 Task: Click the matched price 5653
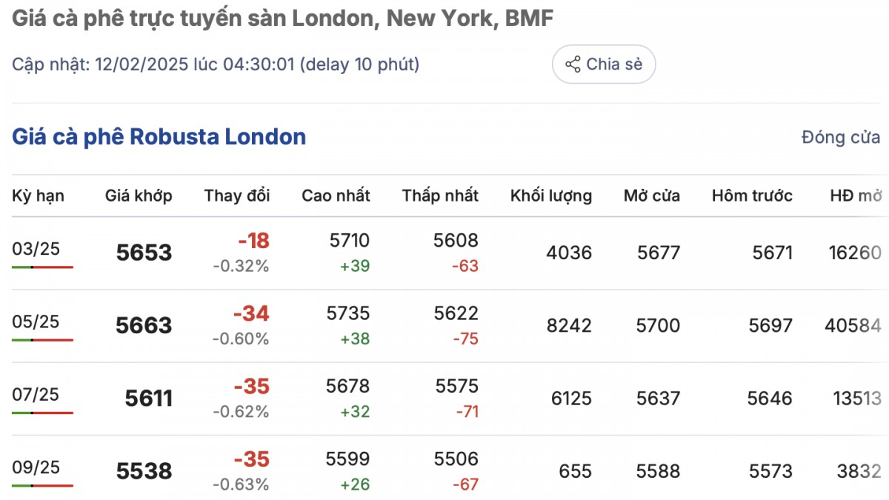pyautogui.click(x=144, y=253)
